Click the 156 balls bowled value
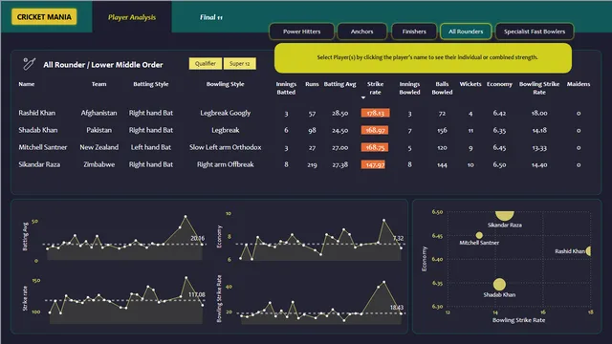This screenshot has height=344, width=612. tap(442, 131)
